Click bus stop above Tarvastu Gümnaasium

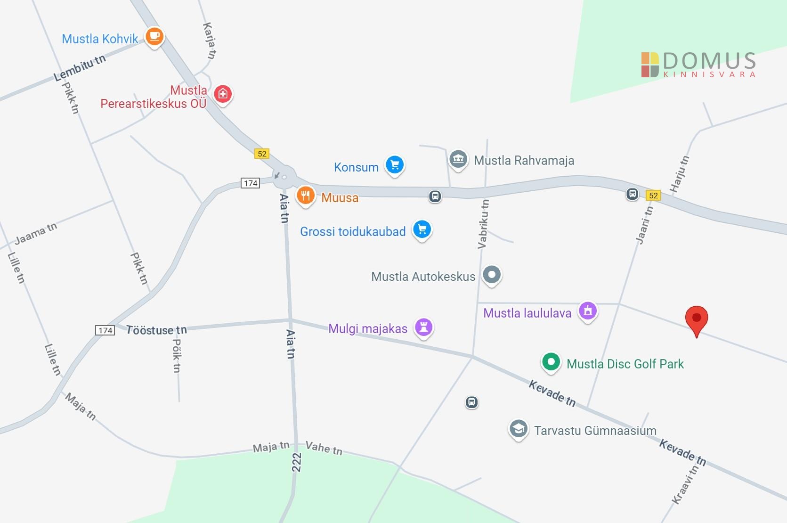(471, 402)
